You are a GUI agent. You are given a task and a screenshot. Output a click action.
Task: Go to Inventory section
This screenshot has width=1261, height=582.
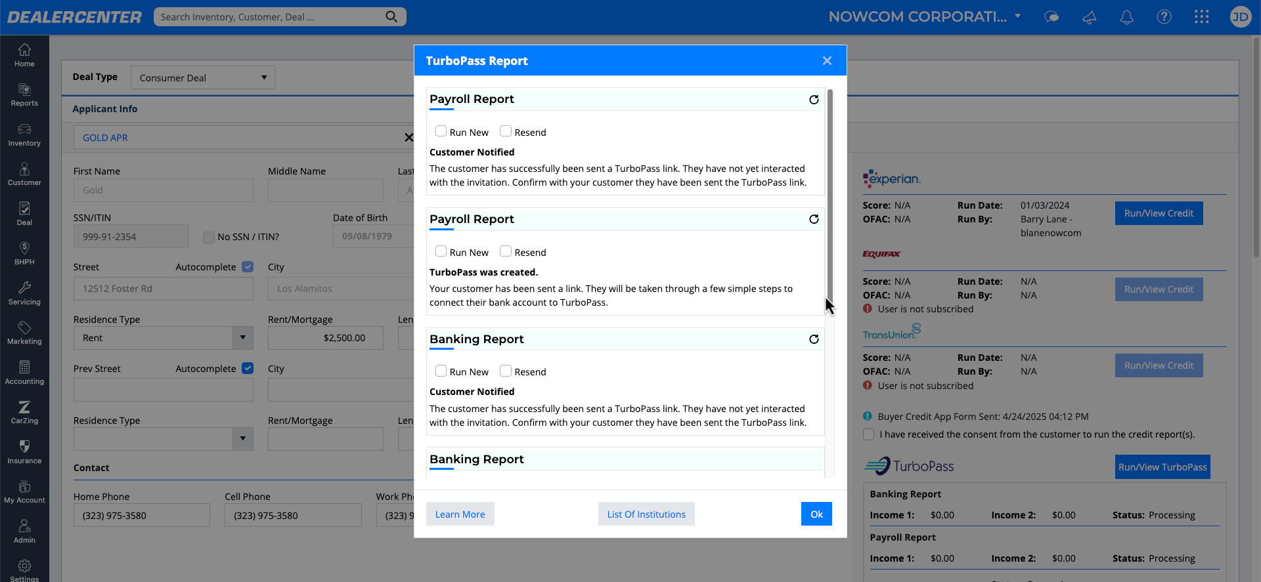click(x=24, y=135)
